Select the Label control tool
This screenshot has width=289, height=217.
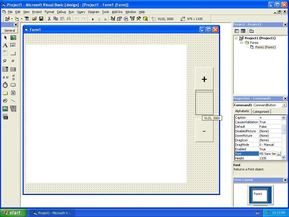pos(5,45)
